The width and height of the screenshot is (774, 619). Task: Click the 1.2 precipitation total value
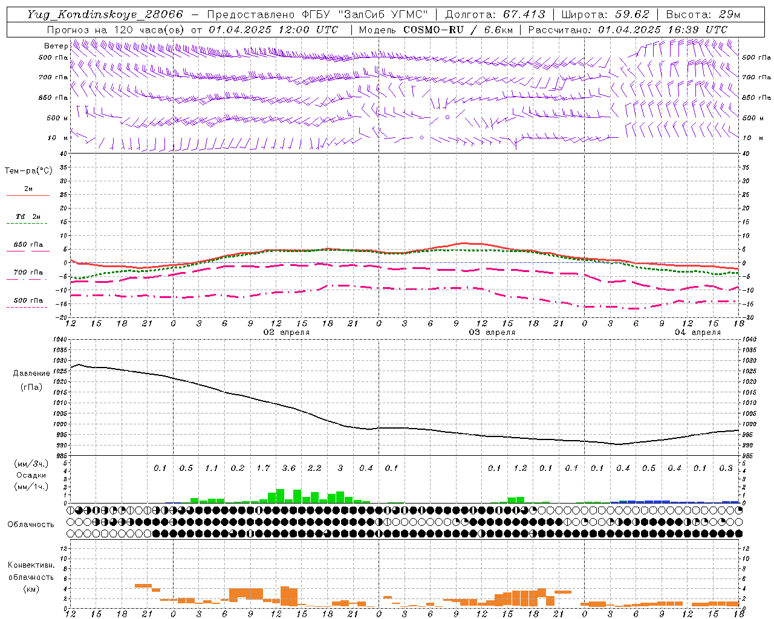[520, 468]
